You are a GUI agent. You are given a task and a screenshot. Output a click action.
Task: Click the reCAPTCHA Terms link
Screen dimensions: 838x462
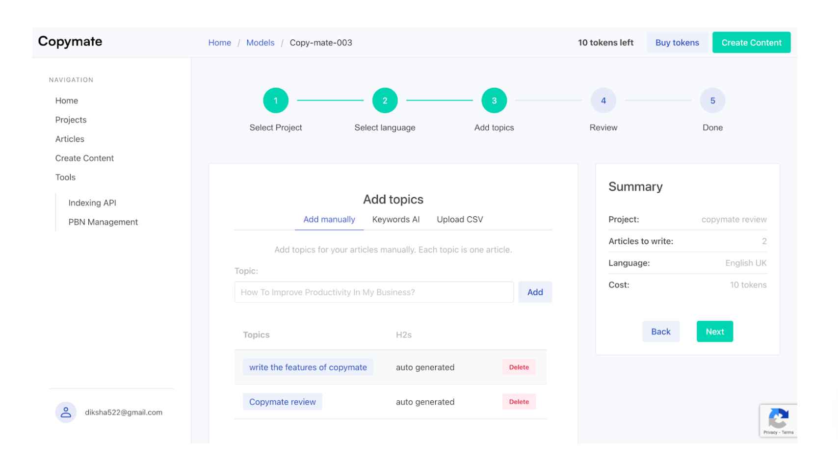787,433
